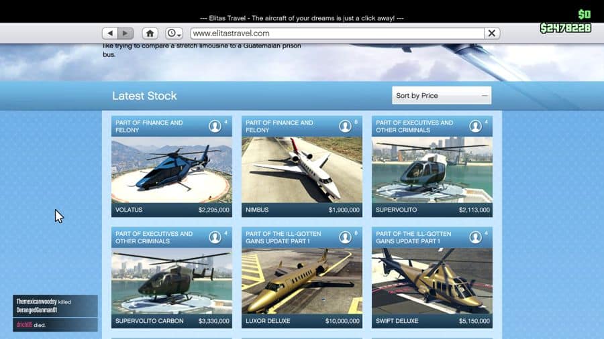The height and width of the screenshot is (339, 604).
Task: Select the Supervolito helicopter image
Action: (432, 169)
